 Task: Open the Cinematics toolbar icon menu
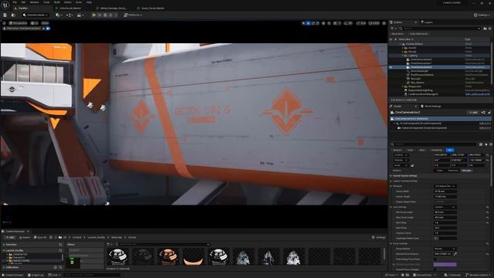80,15
